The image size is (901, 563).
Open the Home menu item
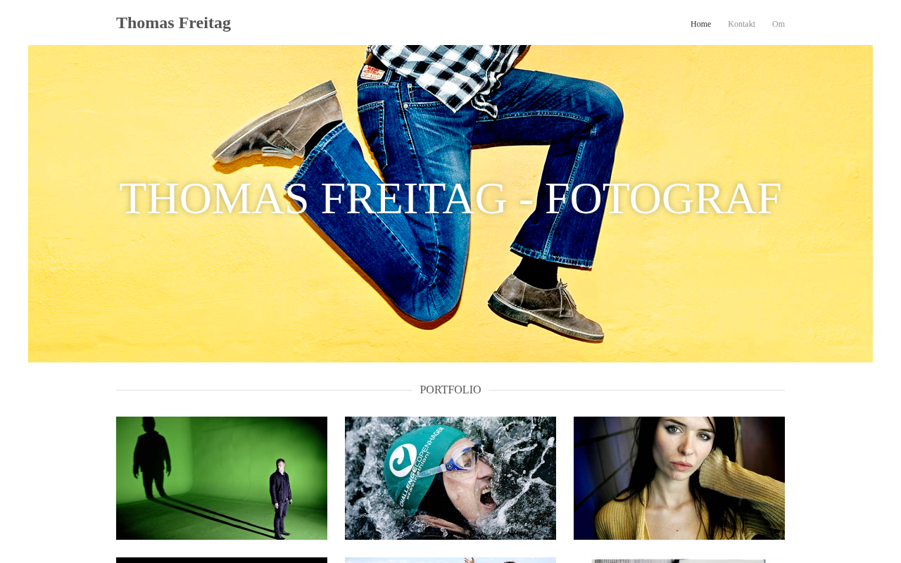(x=700, y=24)
